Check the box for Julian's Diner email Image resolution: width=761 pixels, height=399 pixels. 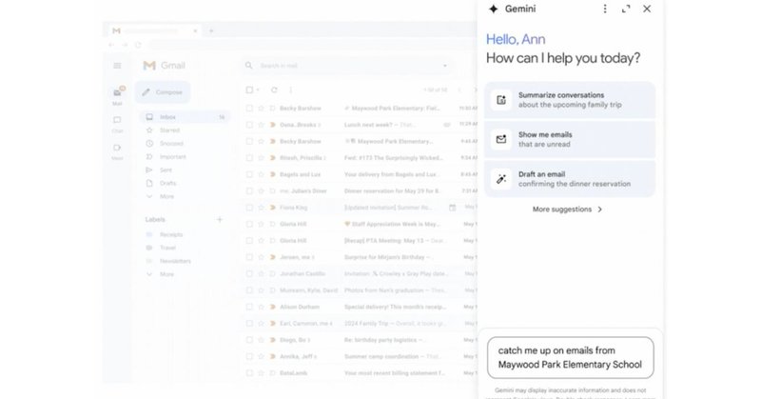[x=249, y=191]
